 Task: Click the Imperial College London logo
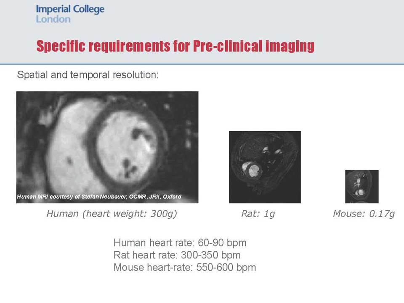70,14
